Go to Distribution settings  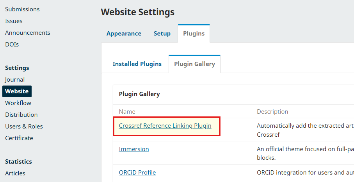(x=21, y=115)
